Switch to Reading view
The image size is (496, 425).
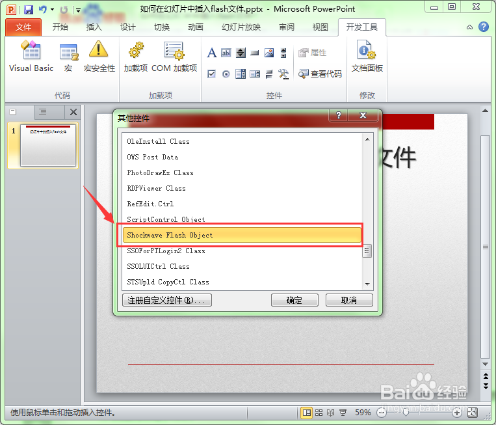pos(331,413)
